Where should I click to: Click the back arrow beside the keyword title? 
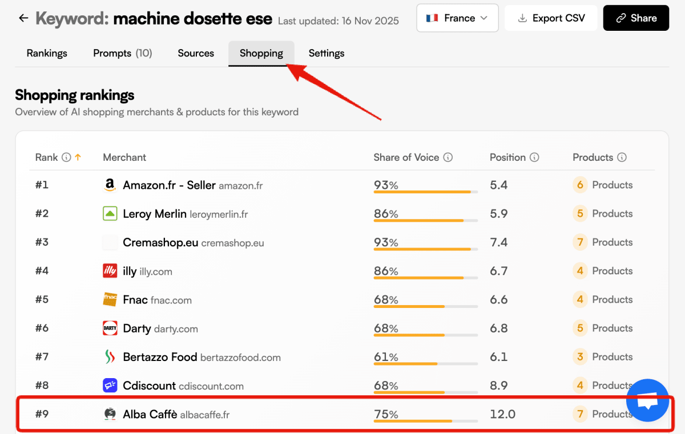coord(23,18)
